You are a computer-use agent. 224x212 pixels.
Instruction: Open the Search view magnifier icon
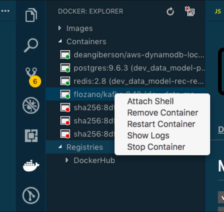tap(31, 45)
